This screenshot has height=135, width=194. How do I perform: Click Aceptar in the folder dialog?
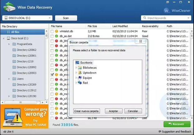click(x=114, y=111)
